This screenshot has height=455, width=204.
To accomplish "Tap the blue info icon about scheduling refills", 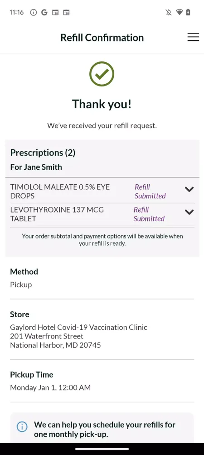I will [22, 427].
